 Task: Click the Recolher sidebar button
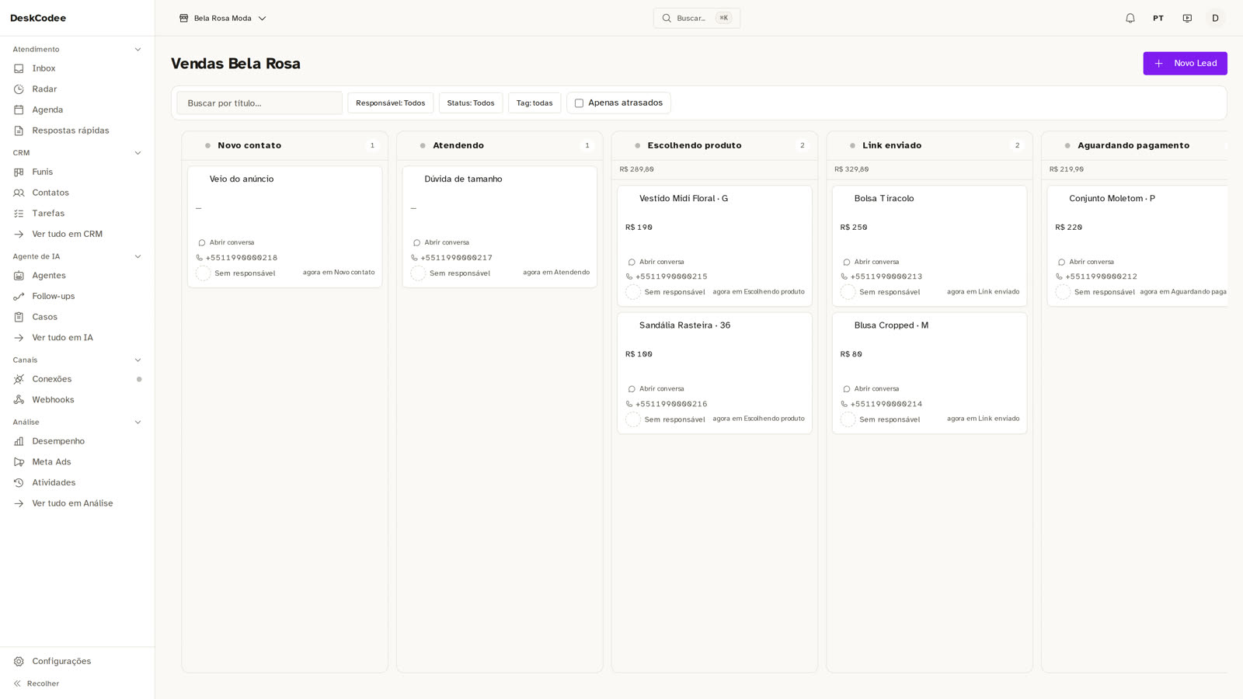(x=37, y=683)
